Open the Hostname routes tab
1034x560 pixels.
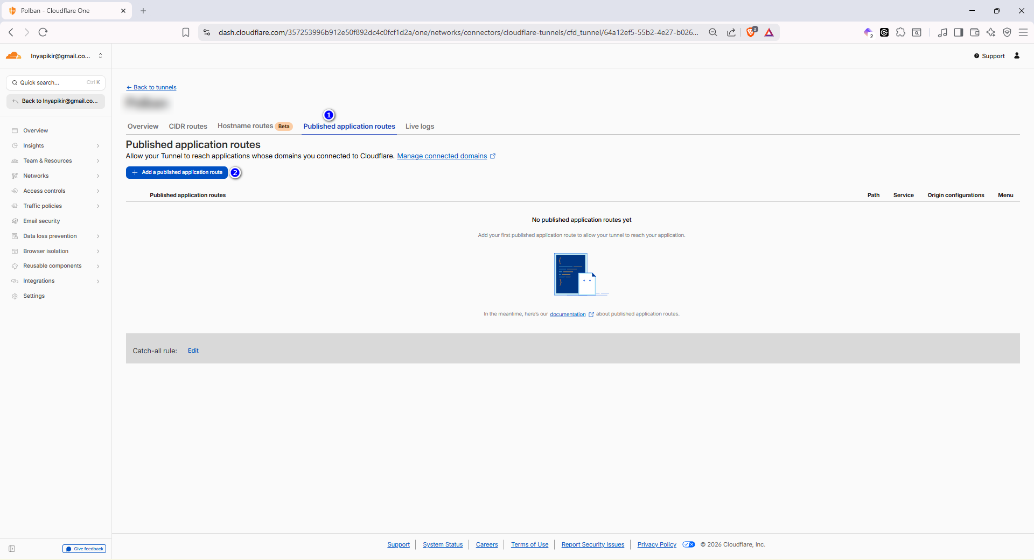click(x=255, y=126)
